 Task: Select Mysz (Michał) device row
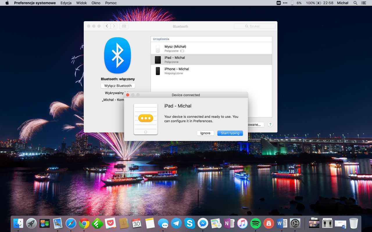211,48
